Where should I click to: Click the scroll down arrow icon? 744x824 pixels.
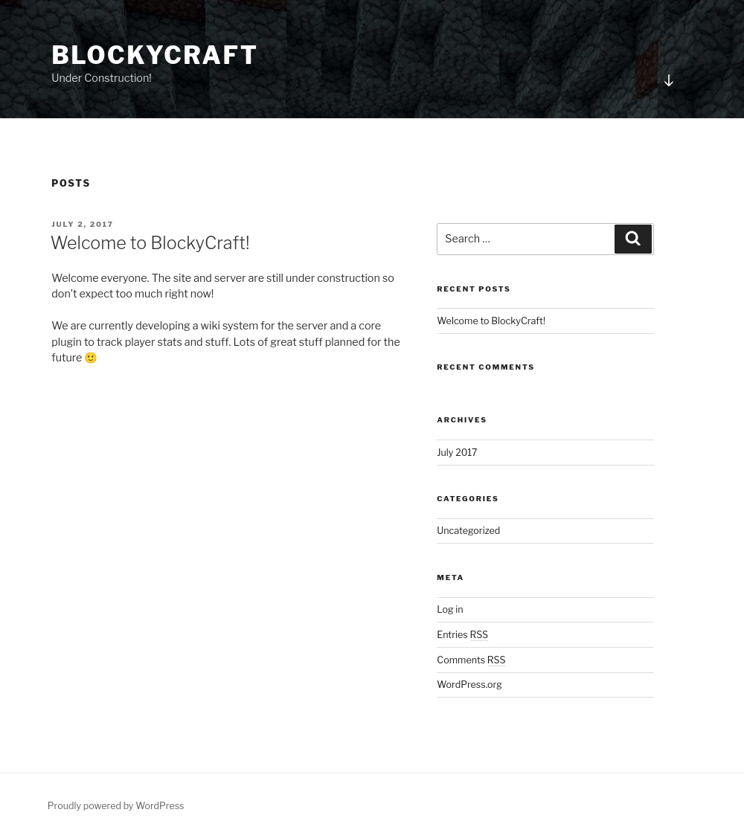(668, 80)
